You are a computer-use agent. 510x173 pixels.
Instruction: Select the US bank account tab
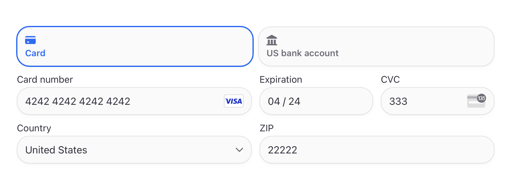coord(376,46)
